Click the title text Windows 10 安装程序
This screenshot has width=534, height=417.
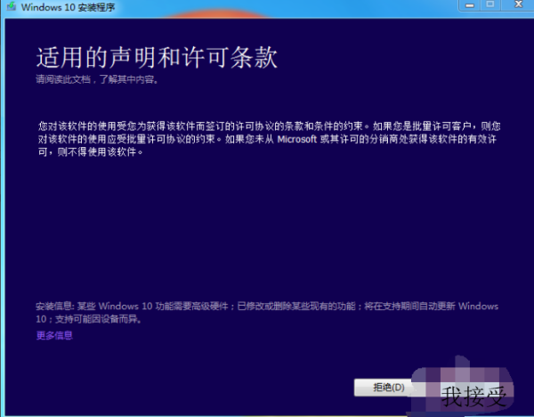68,7
